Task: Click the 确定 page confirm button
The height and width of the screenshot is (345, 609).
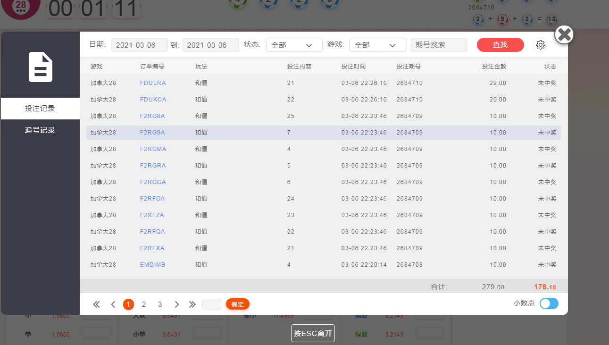Action: click(x=237, y=304)
